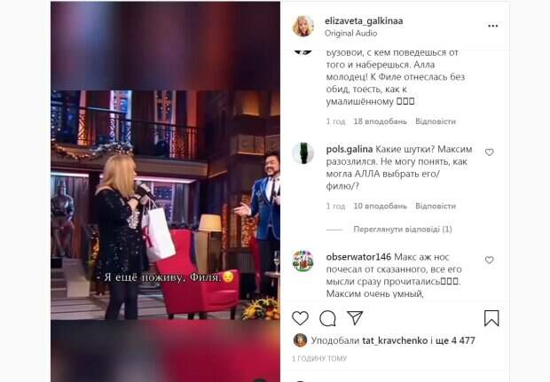This screenshot has width=550, height=382.
Task: Reply to the first comment via Відповісти
Action: [x=436, y=121]
